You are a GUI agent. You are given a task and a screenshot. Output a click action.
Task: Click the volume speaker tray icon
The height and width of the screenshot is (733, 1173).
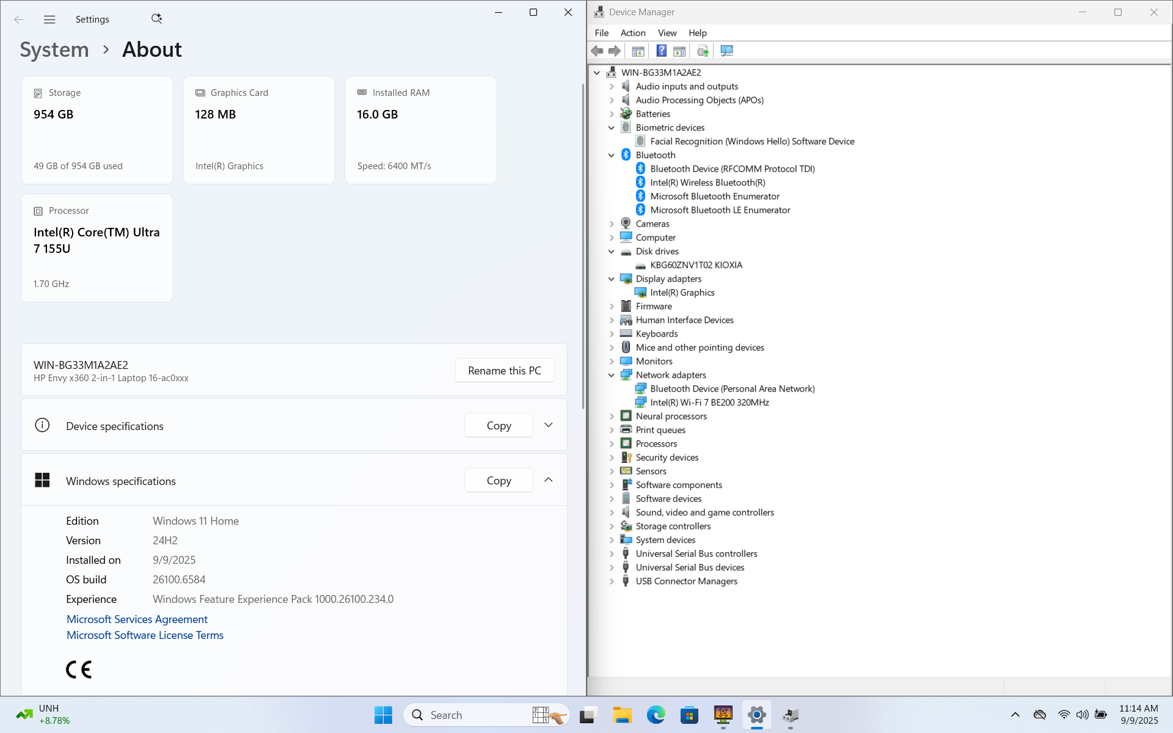pos(1082,715)
